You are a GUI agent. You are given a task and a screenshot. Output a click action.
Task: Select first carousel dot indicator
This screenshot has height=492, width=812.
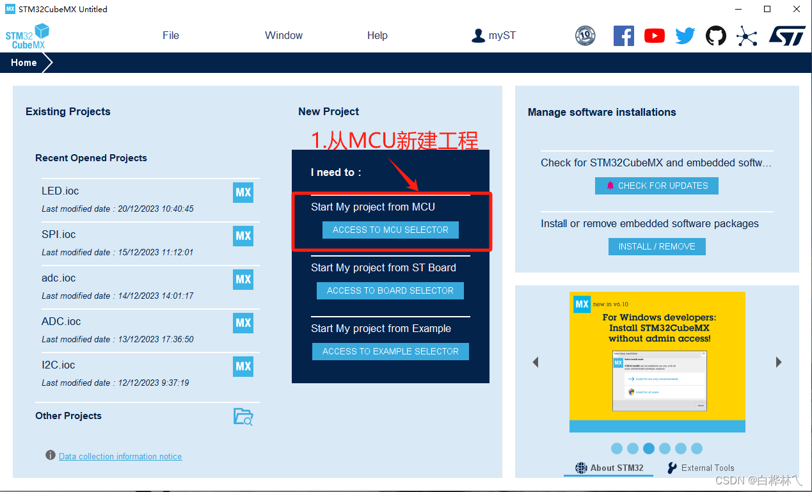point(617,448)
